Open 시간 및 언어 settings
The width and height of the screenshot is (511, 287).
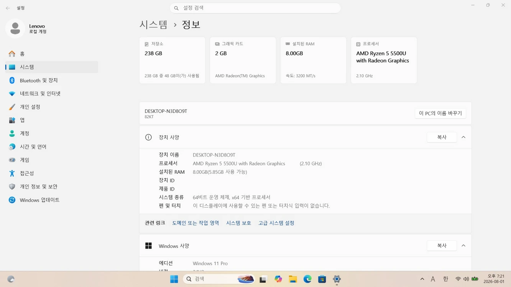pos(52,147)
